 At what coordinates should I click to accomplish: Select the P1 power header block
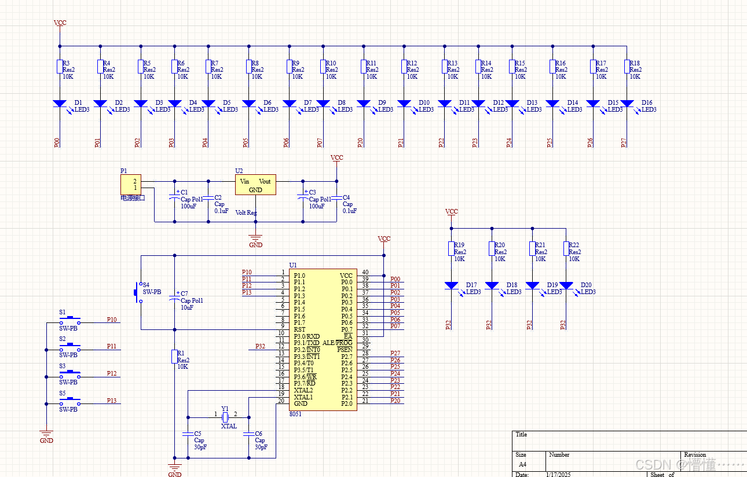(x=130, y=185)
